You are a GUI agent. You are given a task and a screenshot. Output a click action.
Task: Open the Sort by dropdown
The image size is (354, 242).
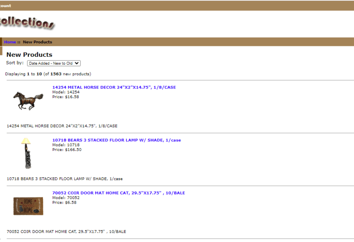tap(54, 63)
